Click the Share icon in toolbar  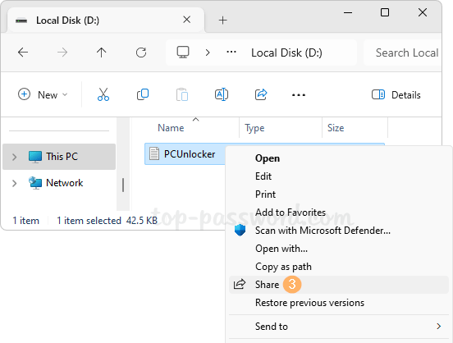click(261, 94)
